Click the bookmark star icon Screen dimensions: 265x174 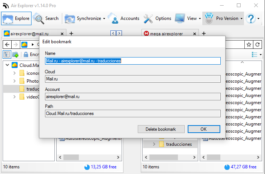pyautogui.click(x=248, y=44)
